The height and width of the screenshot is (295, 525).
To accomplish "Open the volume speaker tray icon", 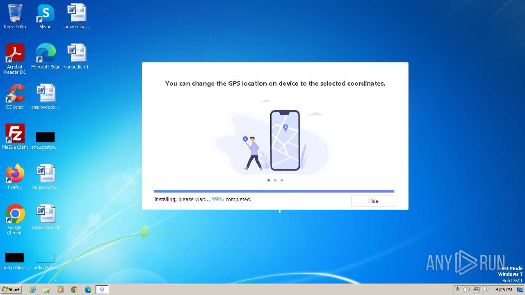I will click(x=466, y=290).
